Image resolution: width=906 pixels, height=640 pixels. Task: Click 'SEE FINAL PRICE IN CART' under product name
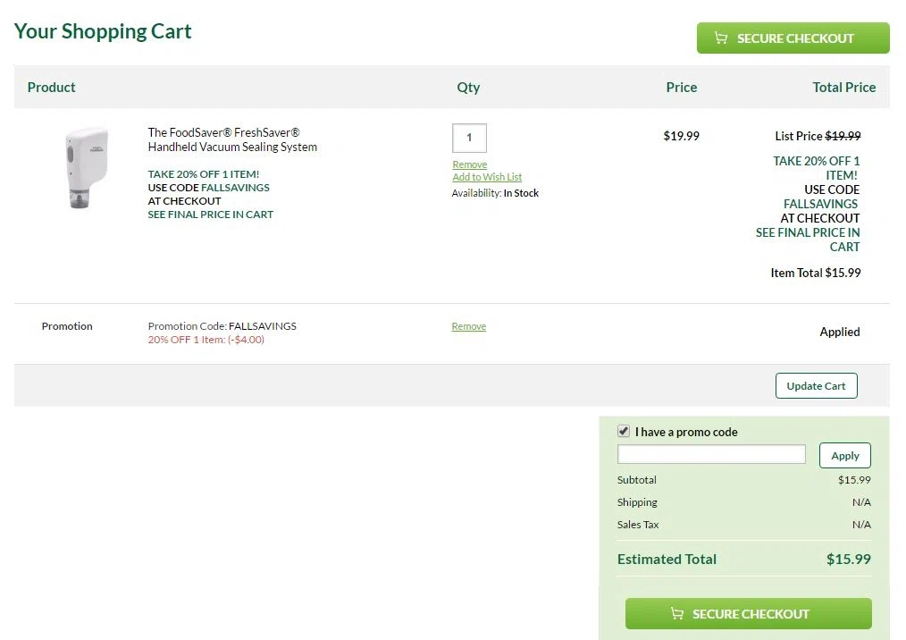pyautogui.click(x=210, y=215)
